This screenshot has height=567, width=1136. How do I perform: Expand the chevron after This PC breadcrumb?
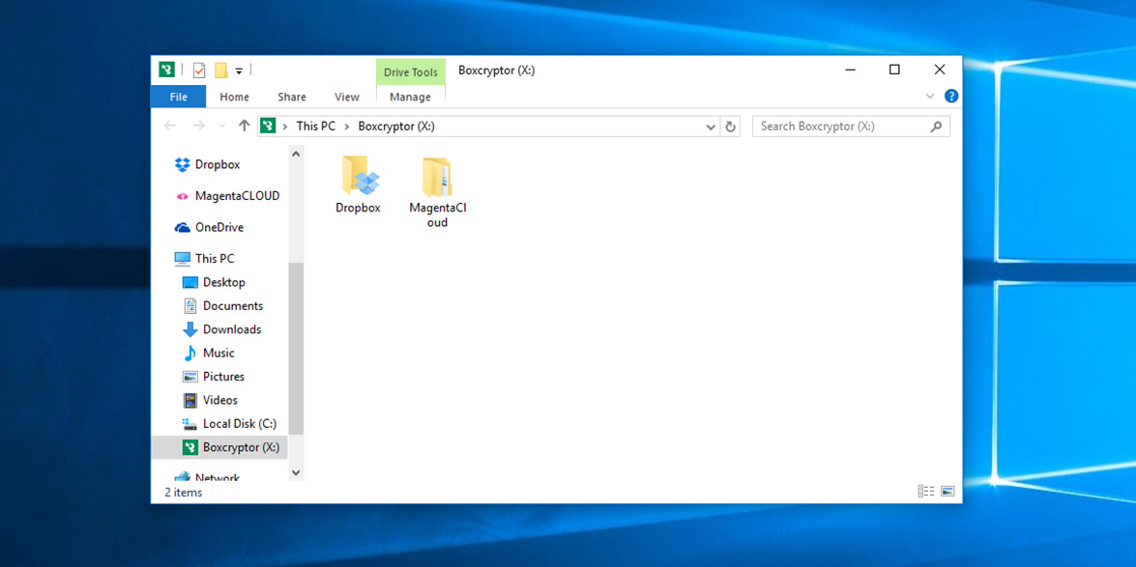tap(347, 126)
